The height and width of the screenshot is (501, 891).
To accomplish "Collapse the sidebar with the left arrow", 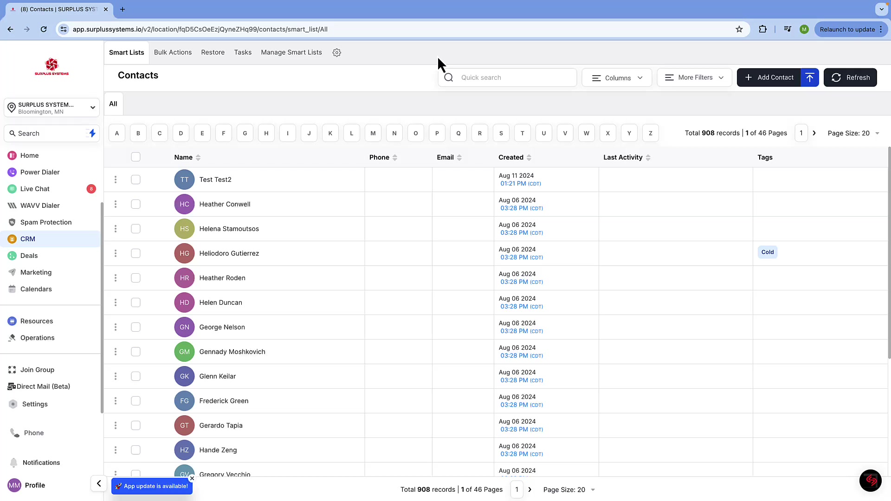I will pyautogui.click(x=99, y=483).
